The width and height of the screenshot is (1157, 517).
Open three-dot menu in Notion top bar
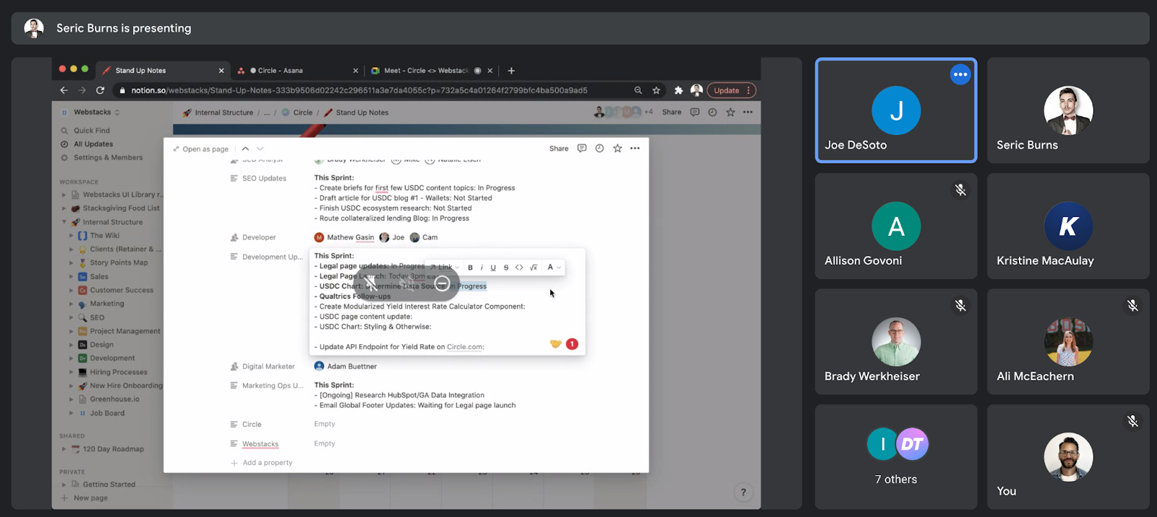(x=748, y=112)
